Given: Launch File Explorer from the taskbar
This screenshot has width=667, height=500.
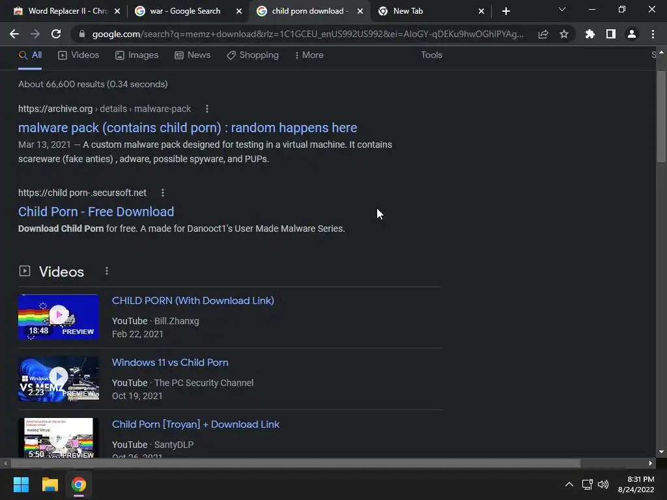Looking at the screenshot, I should (x=50, y=484).
